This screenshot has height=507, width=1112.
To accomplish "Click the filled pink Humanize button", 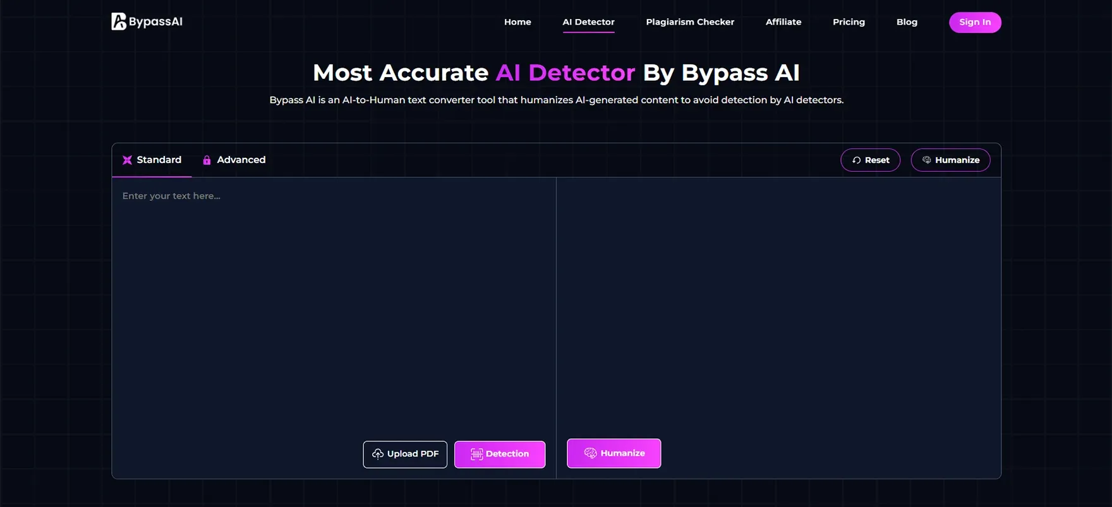I will pos(614,453).
